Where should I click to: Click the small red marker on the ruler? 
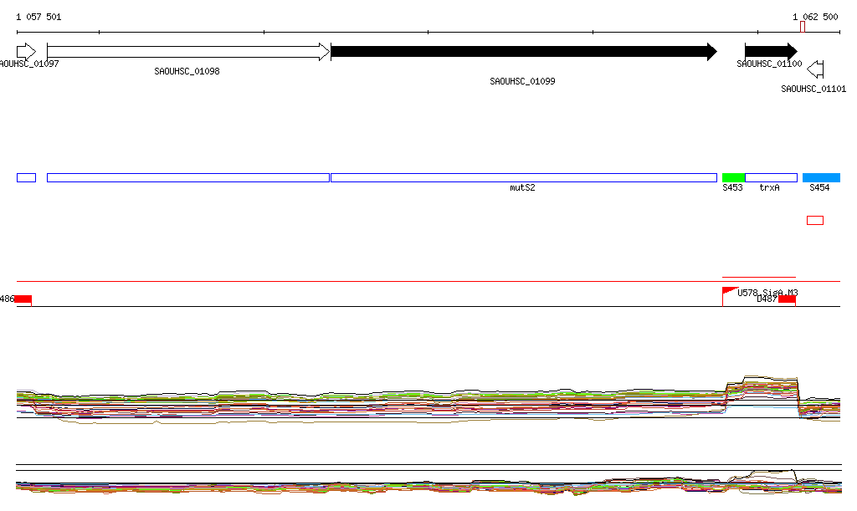[803, 27]
